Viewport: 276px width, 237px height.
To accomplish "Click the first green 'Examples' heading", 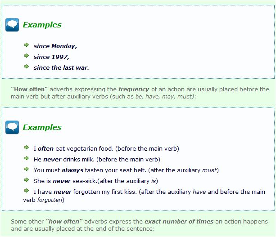I will [42, 25].
